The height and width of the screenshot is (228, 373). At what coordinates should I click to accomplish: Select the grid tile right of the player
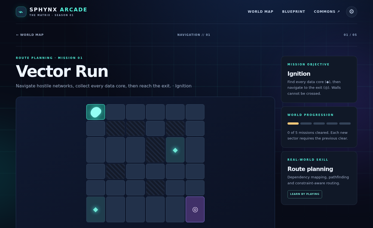coord(115,112)
